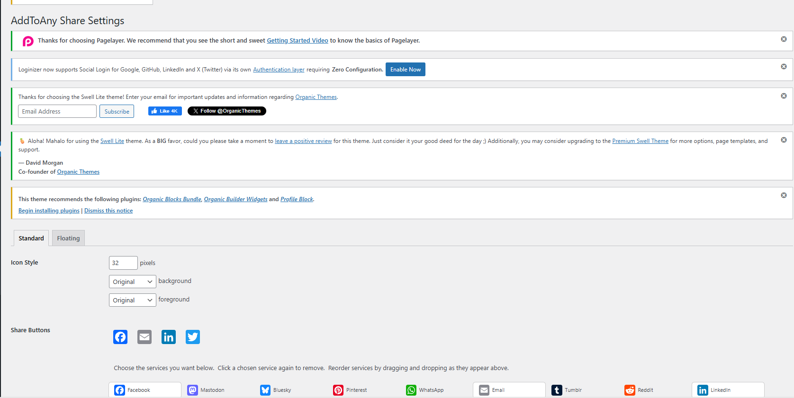
Task: Click the Enable Now button
Action: [x=406, y=70]
